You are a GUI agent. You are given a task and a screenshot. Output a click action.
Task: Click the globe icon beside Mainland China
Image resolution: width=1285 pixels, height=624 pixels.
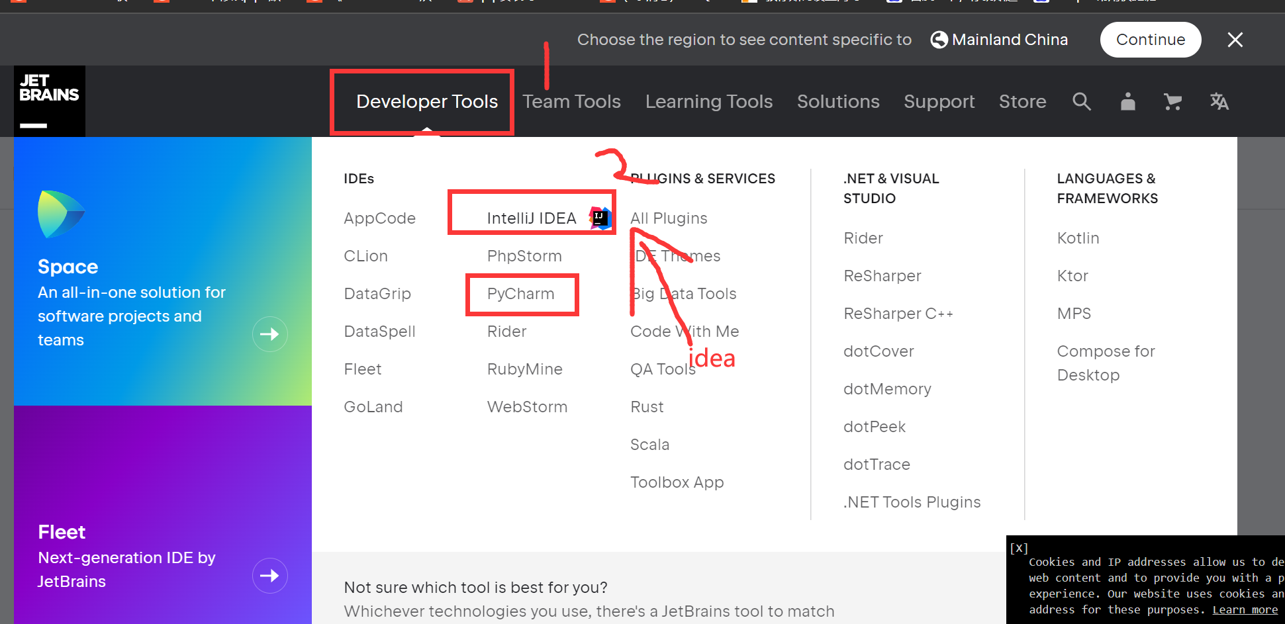[x=938, y=39]
